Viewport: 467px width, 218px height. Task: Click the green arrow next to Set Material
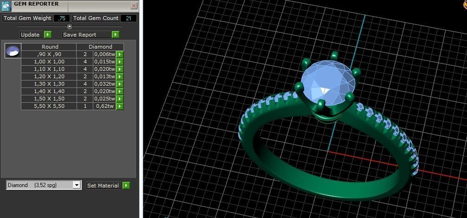[126, 186]
